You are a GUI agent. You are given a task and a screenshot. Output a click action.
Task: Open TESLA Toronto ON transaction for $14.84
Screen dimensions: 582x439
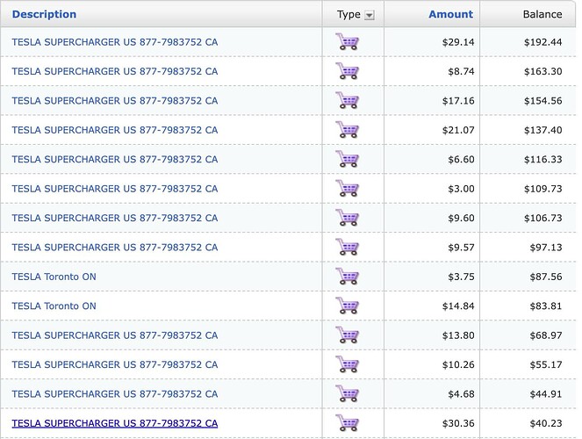[x=54, y=306]
